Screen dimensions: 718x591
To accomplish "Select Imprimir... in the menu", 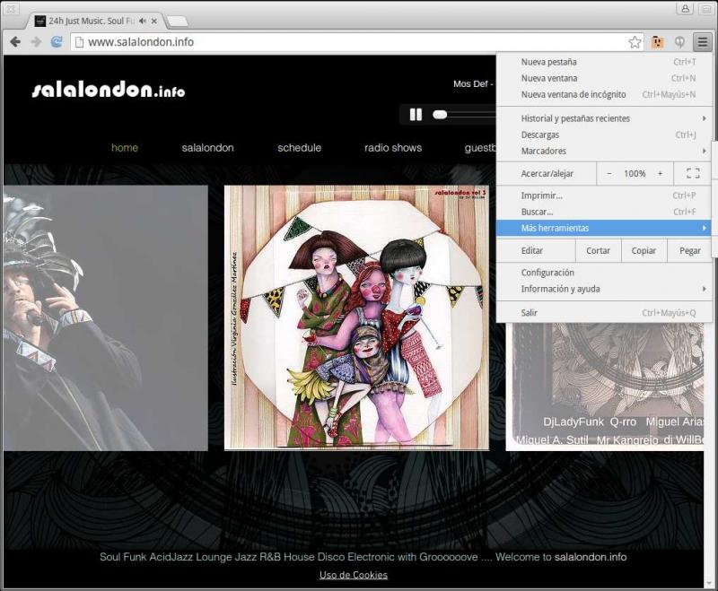I will [603, 196].
